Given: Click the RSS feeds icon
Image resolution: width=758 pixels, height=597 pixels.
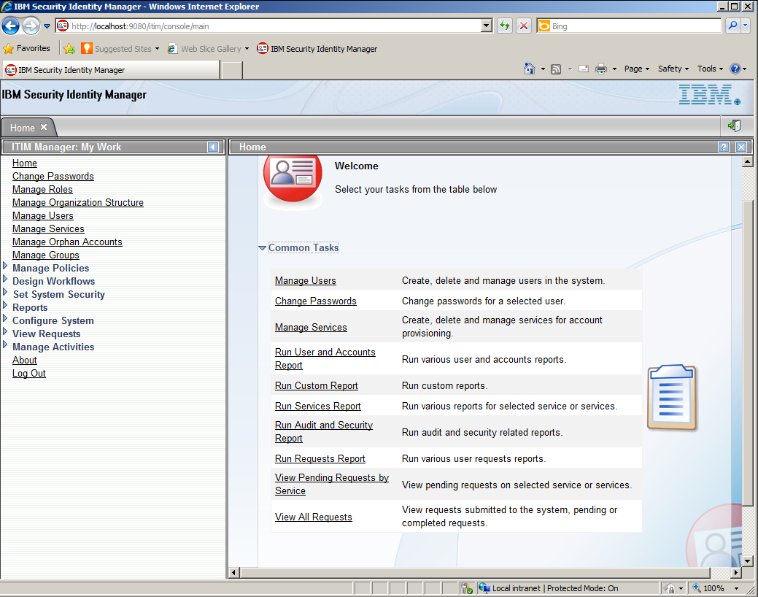Looking at the screenshot, I should 556,69.
